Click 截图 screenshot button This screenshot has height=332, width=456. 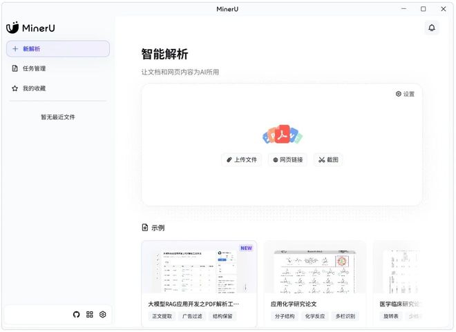pos(328,159)
